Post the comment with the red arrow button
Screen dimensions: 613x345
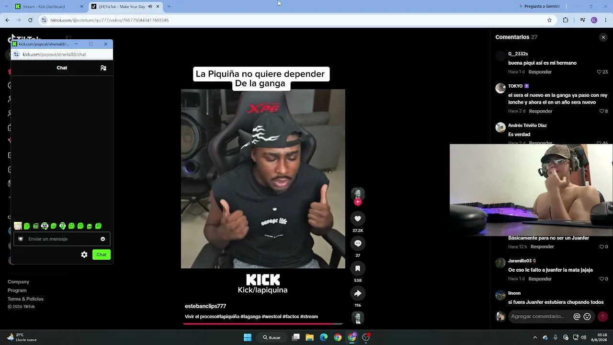(602, 316)
